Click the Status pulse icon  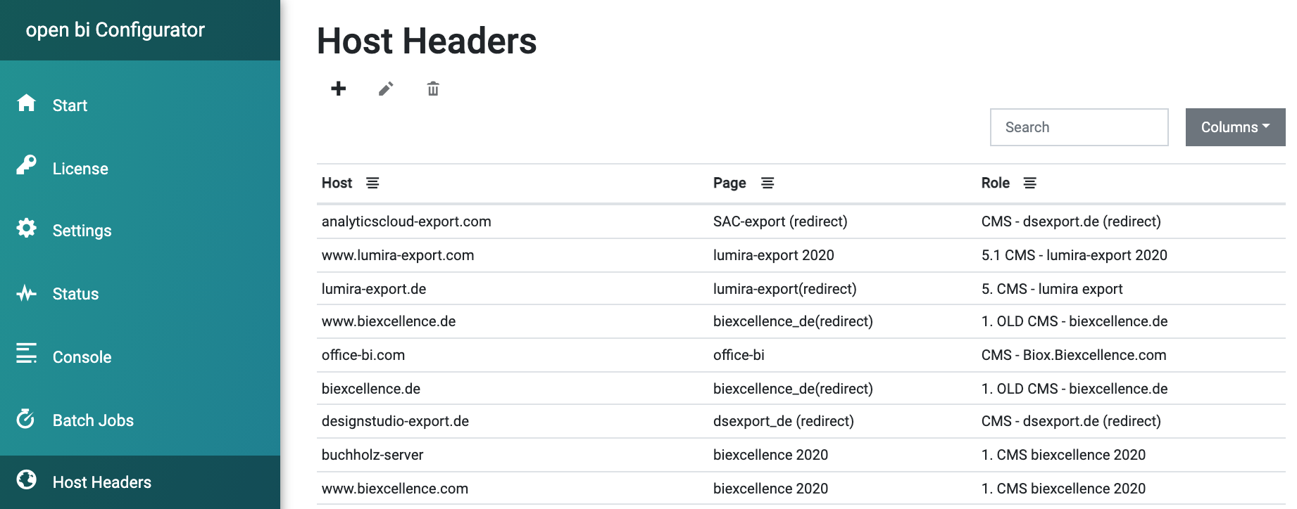[x=26, y=292]
